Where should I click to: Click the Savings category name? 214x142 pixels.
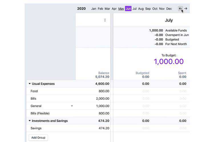36,128
